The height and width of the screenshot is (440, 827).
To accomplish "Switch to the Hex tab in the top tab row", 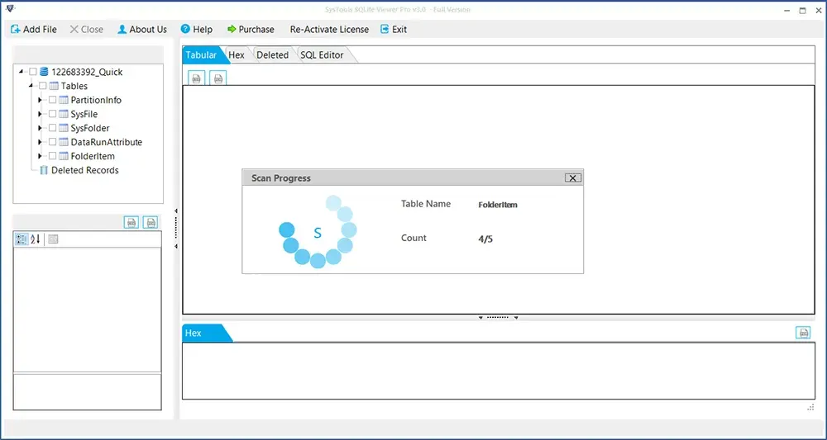I will [237, 54].
